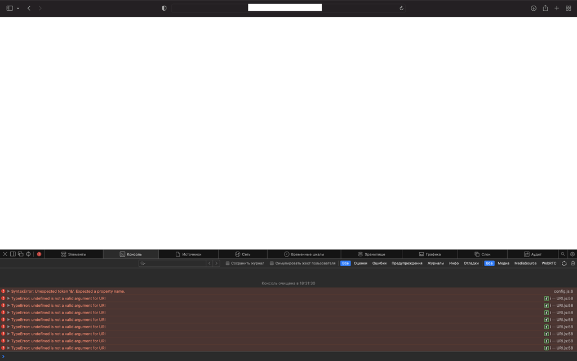The image size is (577, 361).
Task: Click the Safari shield icon in address bar
Action: pos(164,7)
